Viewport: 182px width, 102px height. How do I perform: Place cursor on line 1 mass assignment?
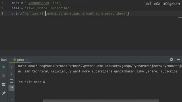click(36, 3)
